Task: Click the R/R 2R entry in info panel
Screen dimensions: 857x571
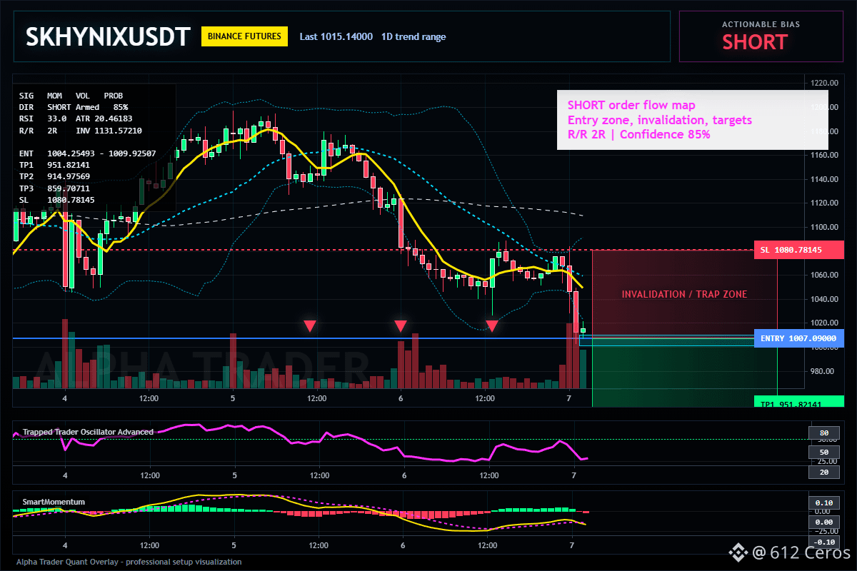Action: point(39,131)
